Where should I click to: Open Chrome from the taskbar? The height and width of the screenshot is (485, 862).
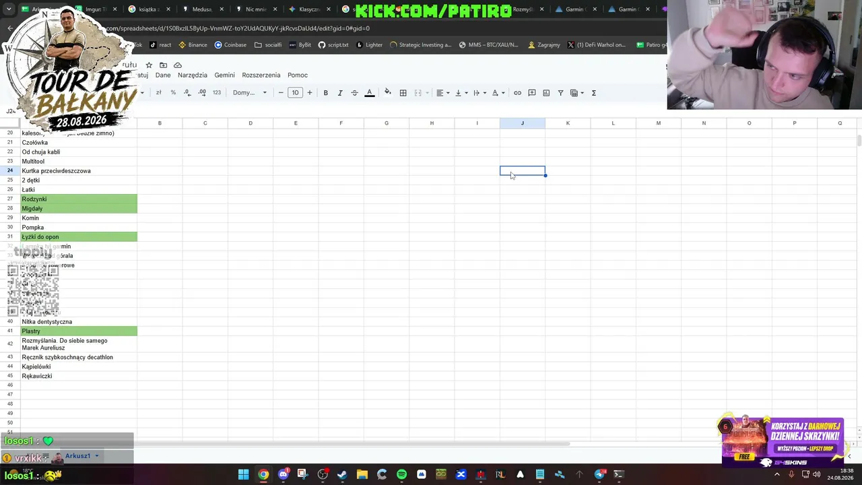(263, 474)
